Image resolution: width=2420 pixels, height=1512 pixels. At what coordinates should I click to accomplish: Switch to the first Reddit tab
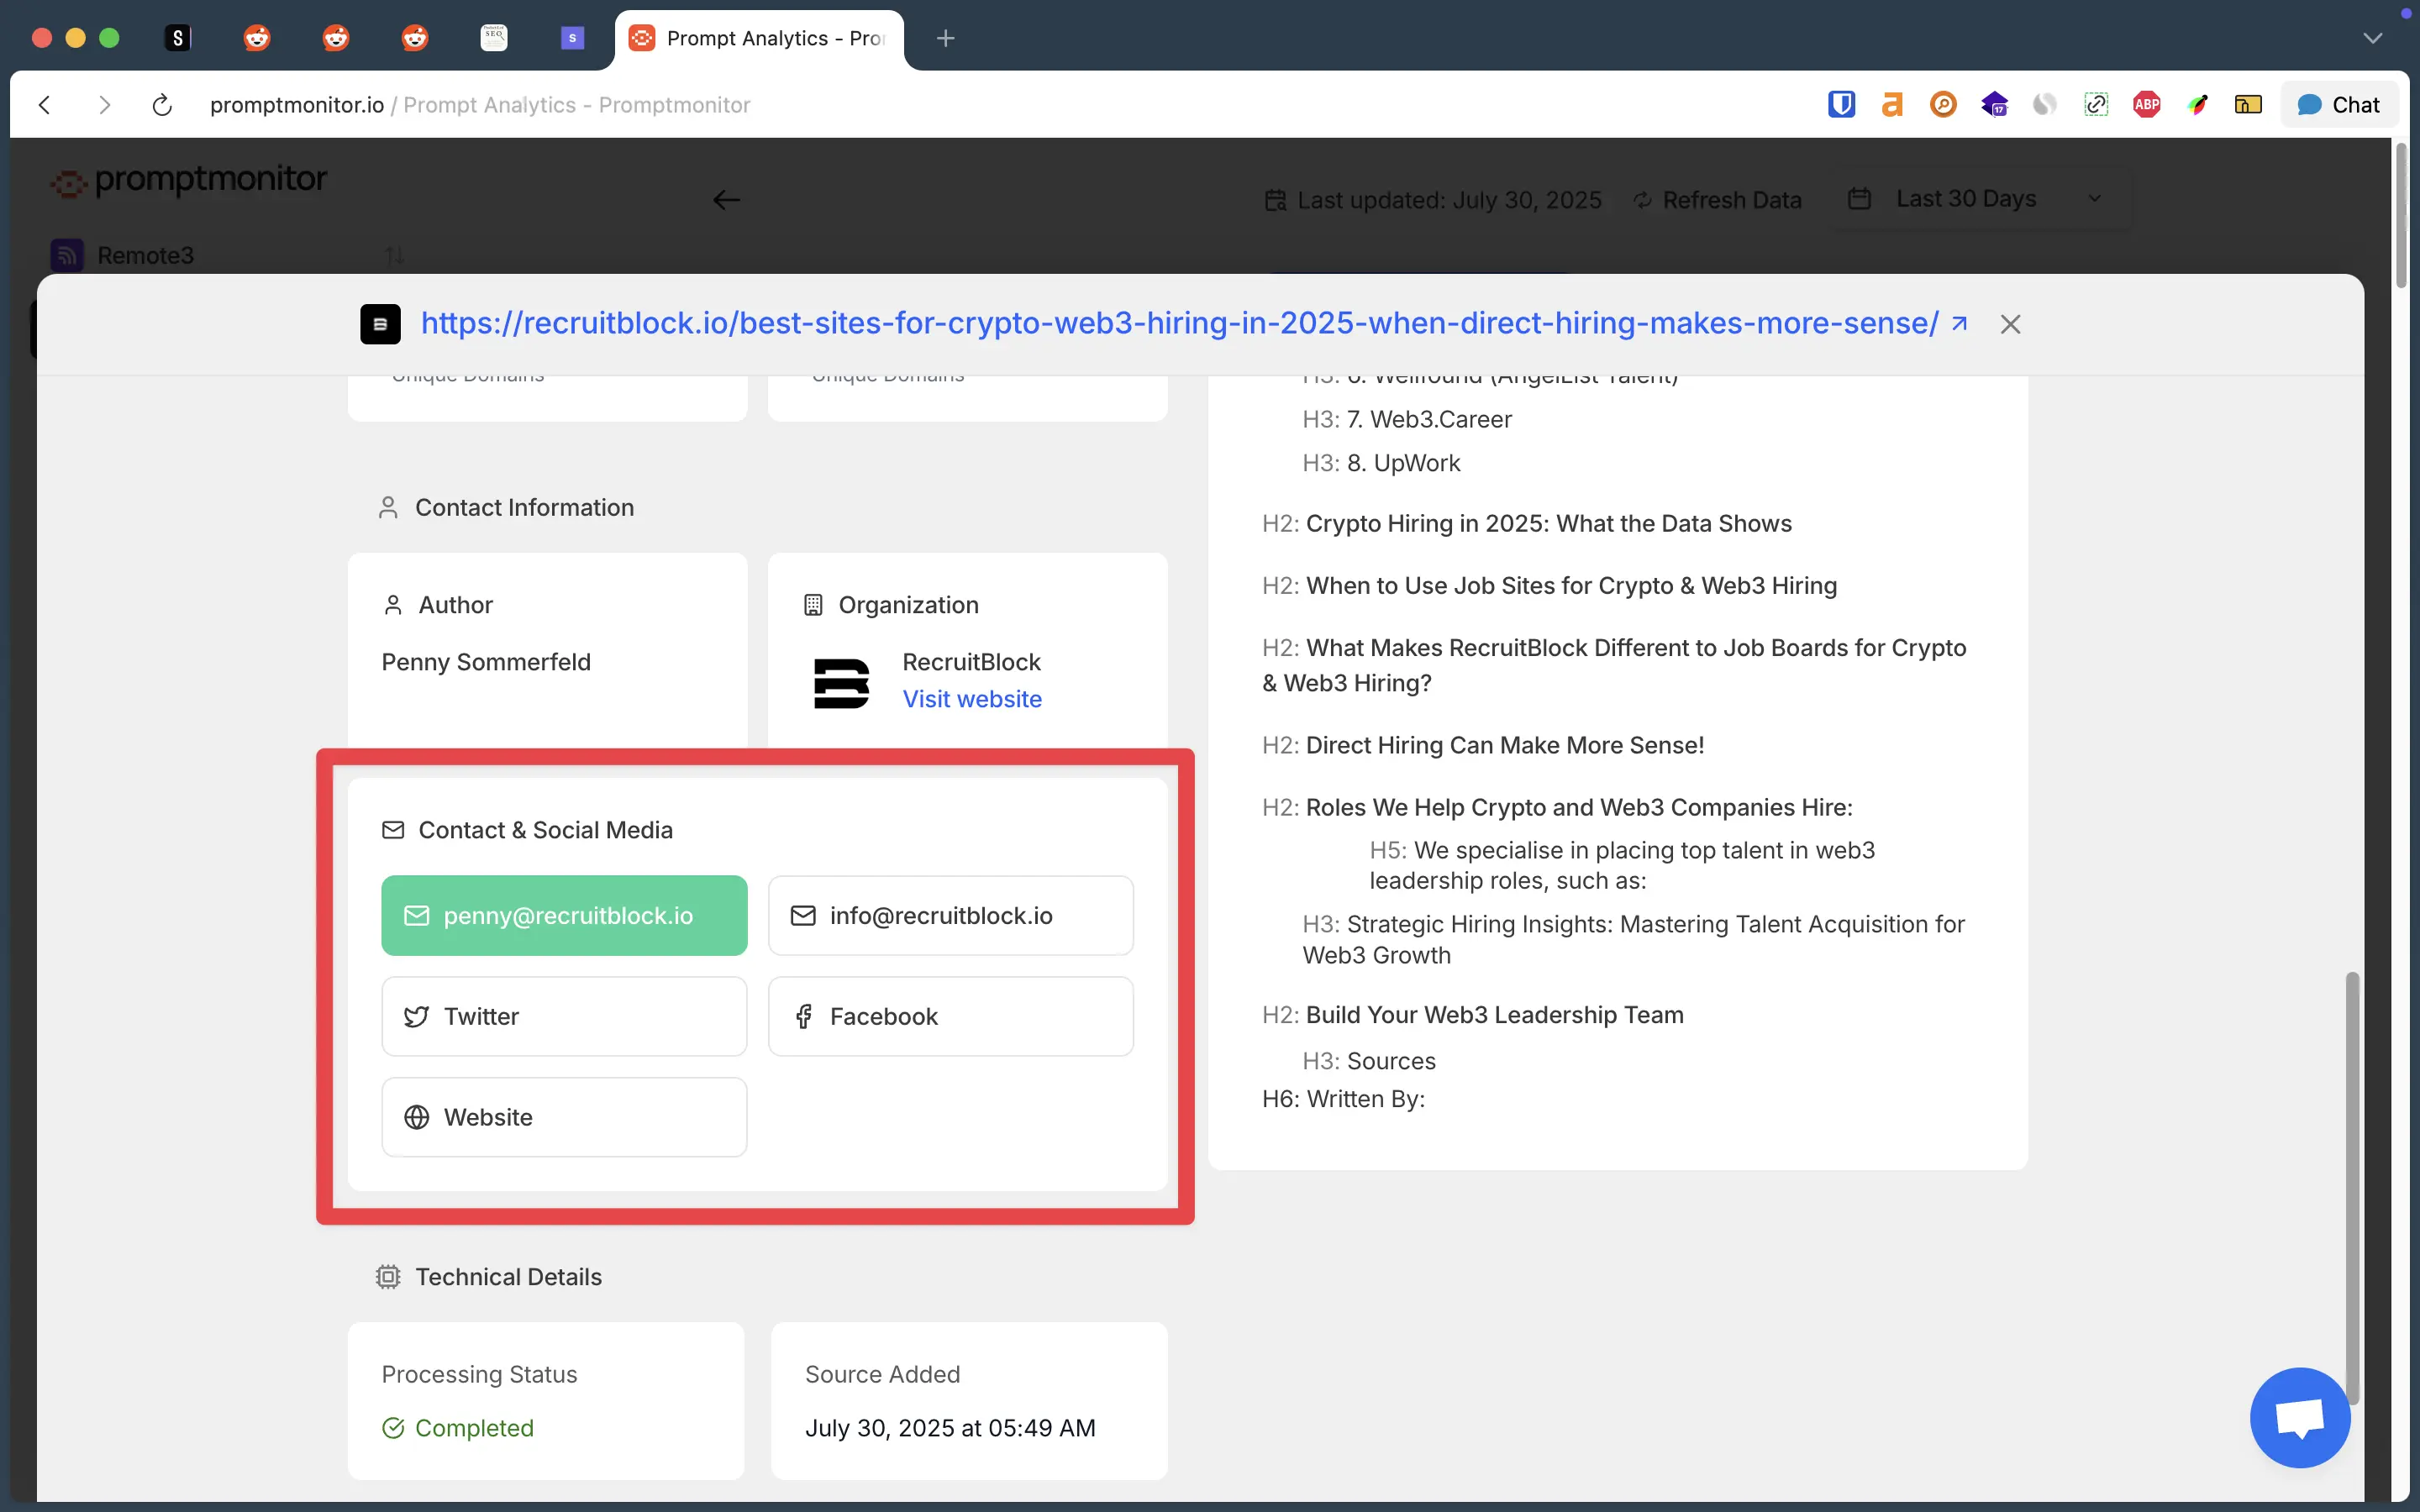pyautogui.click(x=257, y=38)
